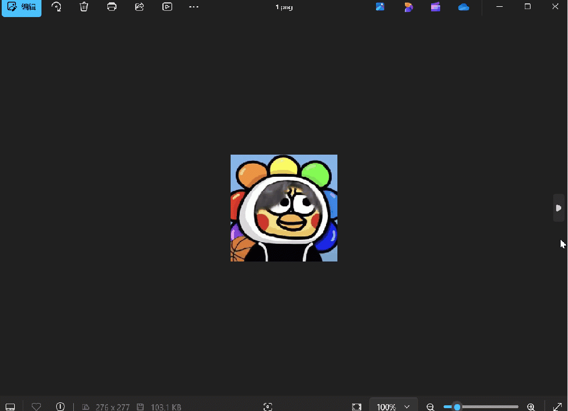Enter full screen with the expand arrows icon

[558, 406]
